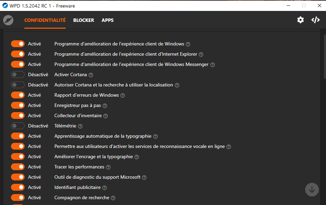Enable Cortana location search toggle
The image size is (326, 205).
click(x=18, y=85)
